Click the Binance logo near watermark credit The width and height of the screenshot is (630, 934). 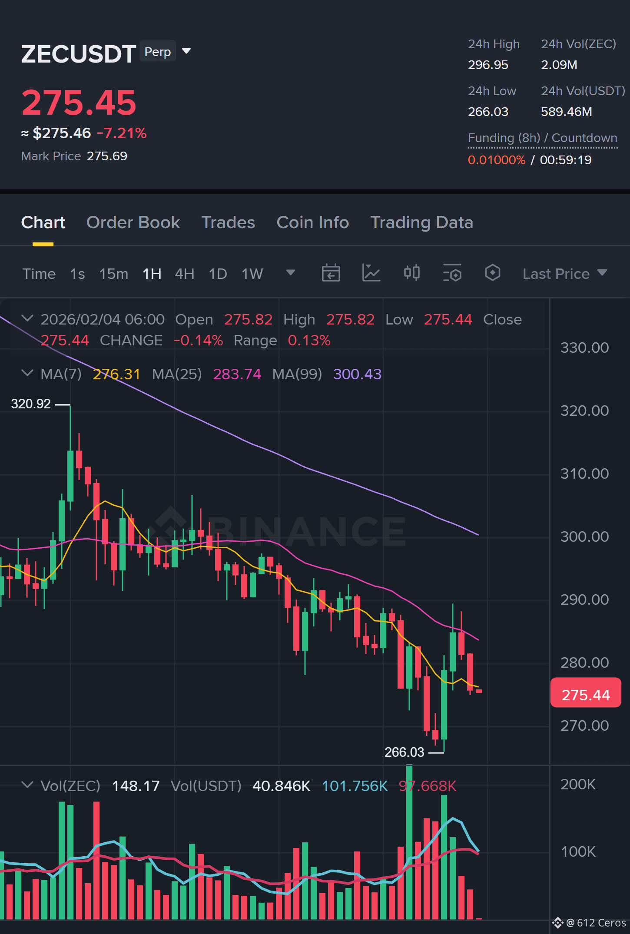[557, 923]
